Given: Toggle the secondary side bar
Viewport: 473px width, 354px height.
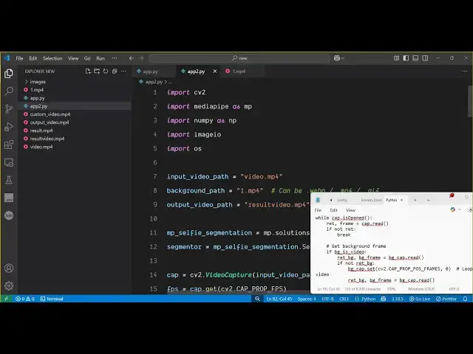Looking at the screenshot, I should pyautogui.click(x=425, y=58).
